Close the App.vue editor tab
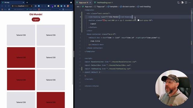The image size is (193, 108). (x=90, y=2)
